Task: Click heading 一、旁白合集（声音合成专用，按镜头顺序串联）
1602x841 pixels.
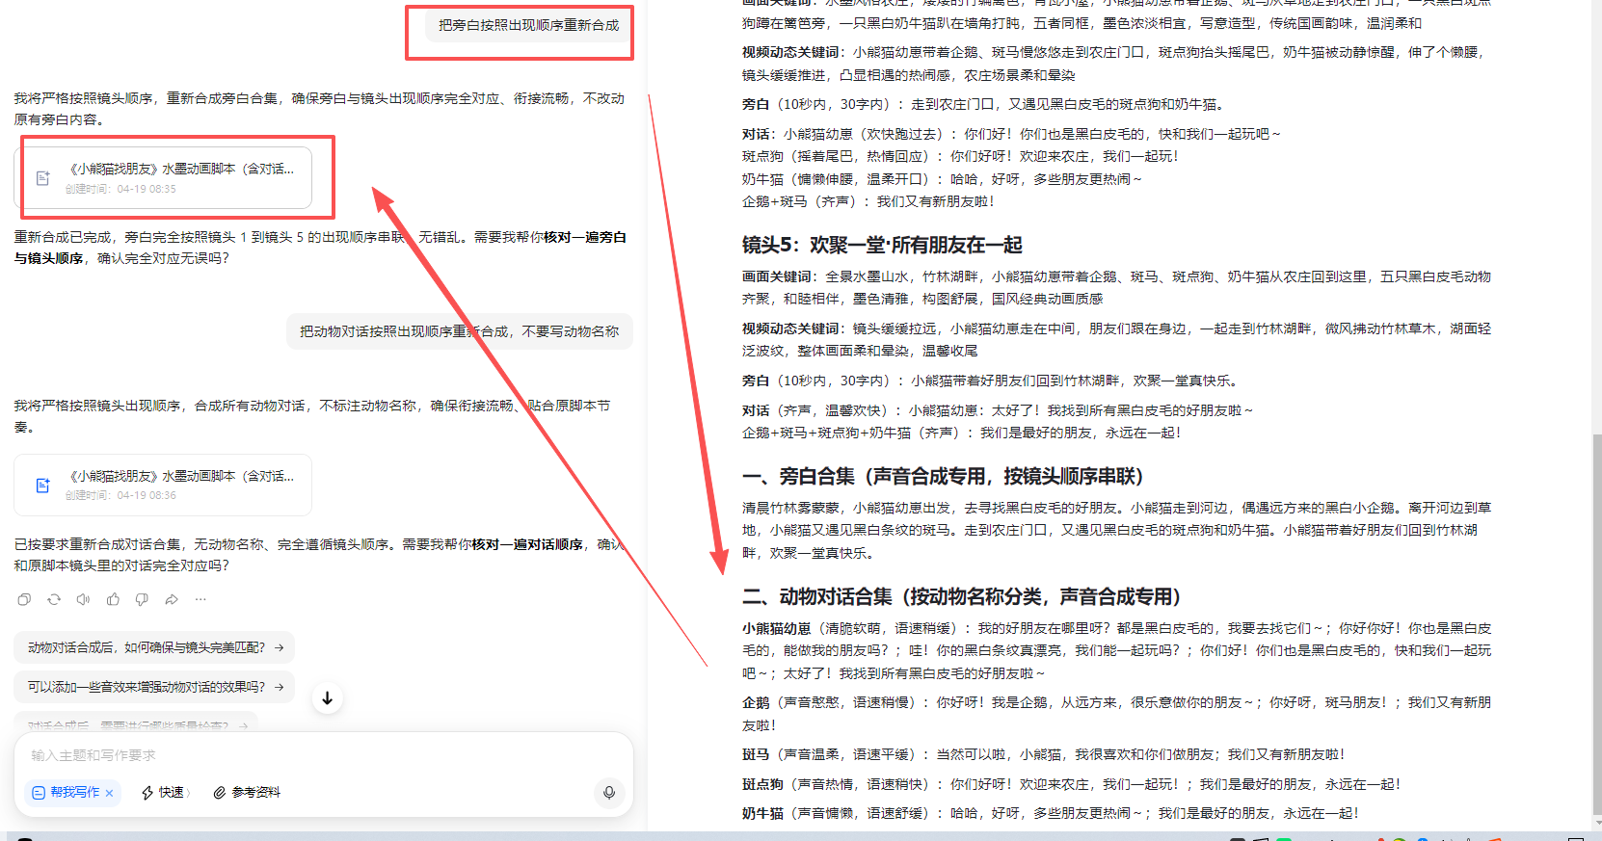Action: 943,476
